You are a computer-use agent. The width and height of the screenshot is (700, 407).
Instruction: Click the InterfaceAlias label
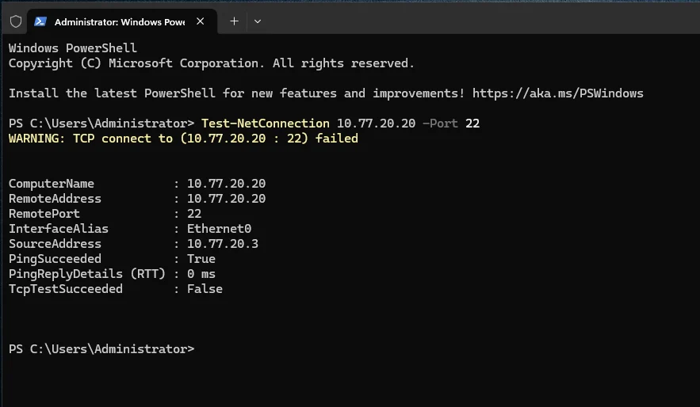click(x=59, y=229)
